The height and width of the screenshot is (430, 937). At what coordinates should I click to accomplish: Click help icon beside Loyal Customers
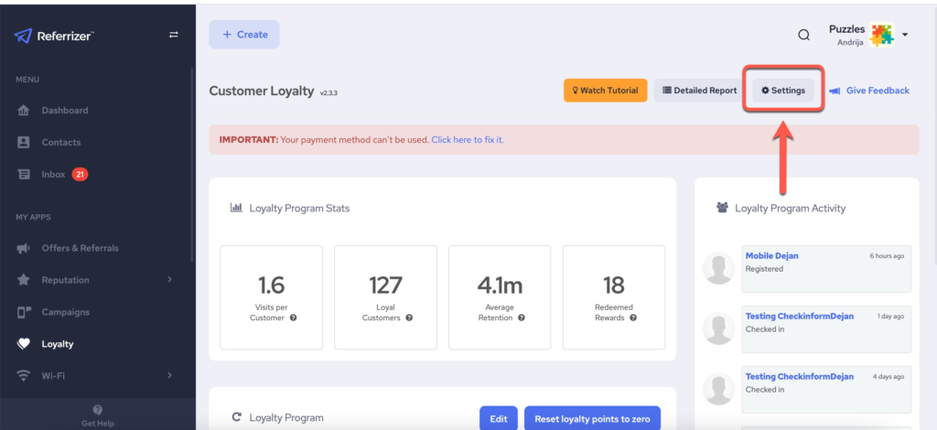tap(409, 317)
